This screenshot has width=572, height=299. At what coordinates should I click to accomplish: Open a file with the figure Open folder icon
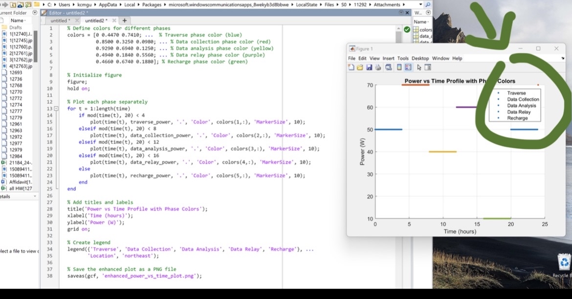coord(360,68)
